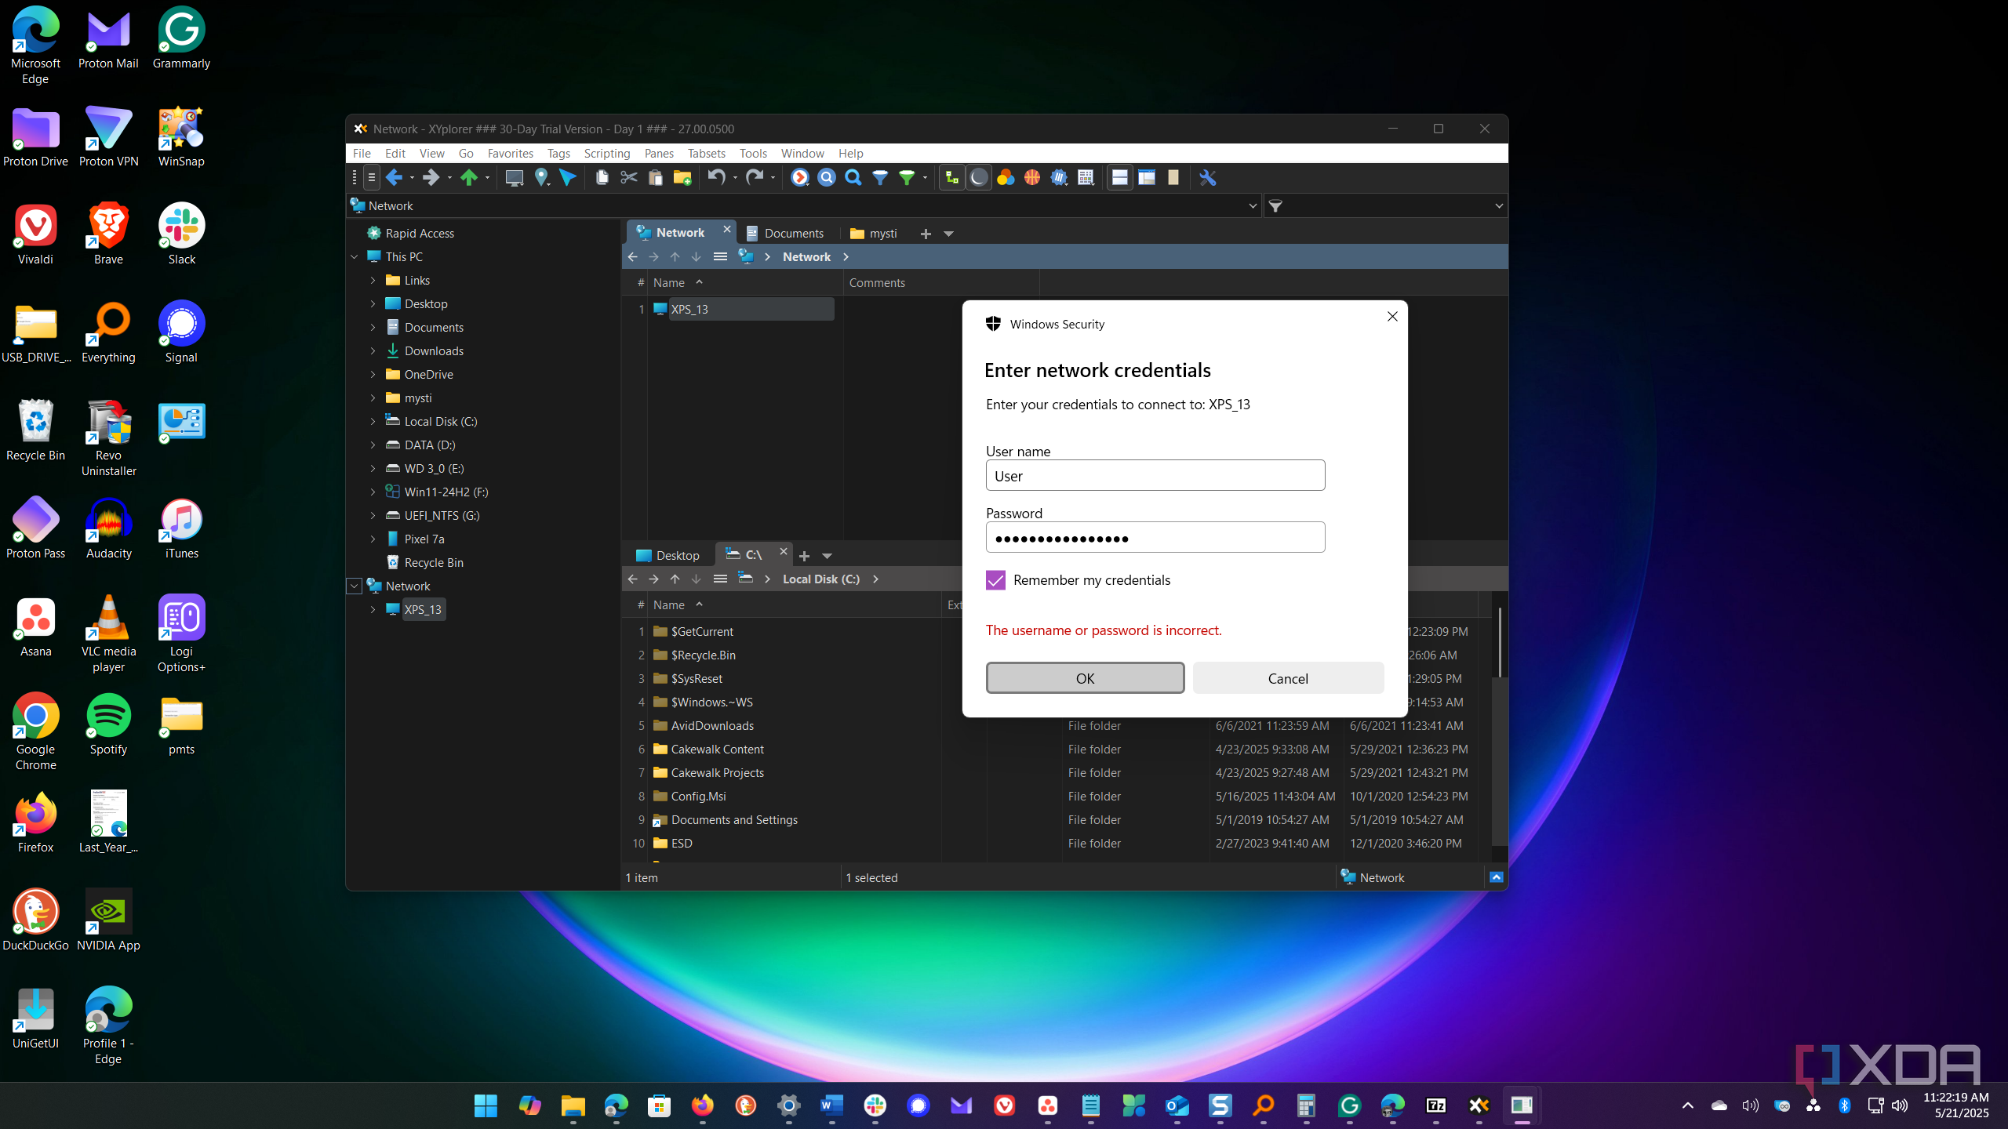Click the green filter funnel icon
This screenshot has height=1129, width=2008.
(x=907, y=178)
